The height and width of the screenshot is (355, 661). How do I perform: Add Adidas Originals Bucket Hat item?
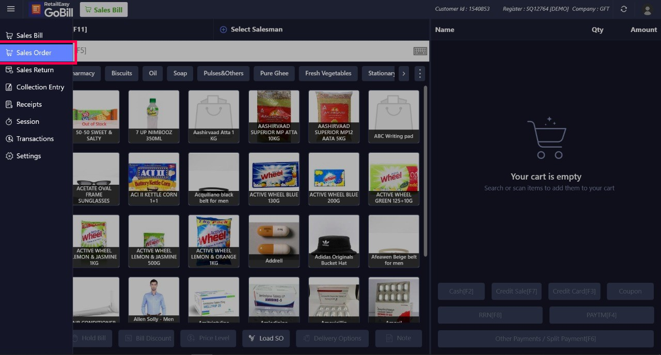[x=334, y=241]
